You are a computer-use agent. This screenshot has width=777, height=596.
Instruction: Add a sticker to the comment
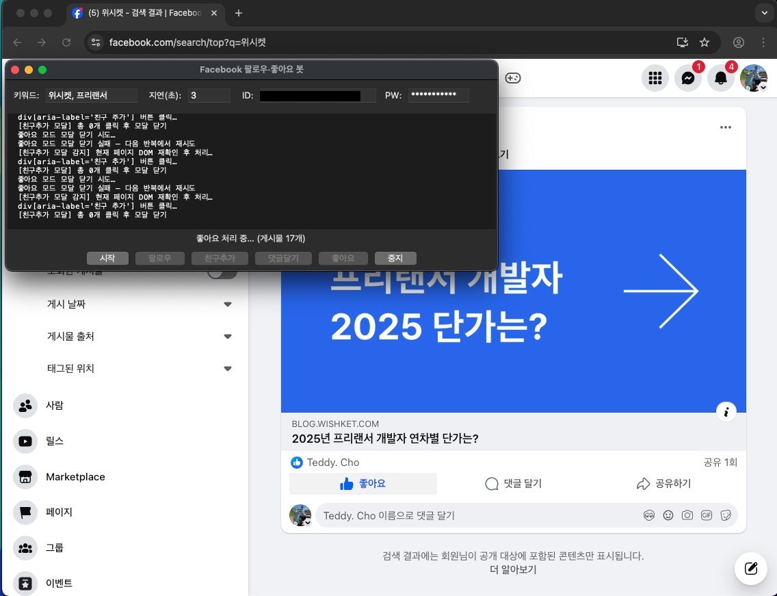726,515
